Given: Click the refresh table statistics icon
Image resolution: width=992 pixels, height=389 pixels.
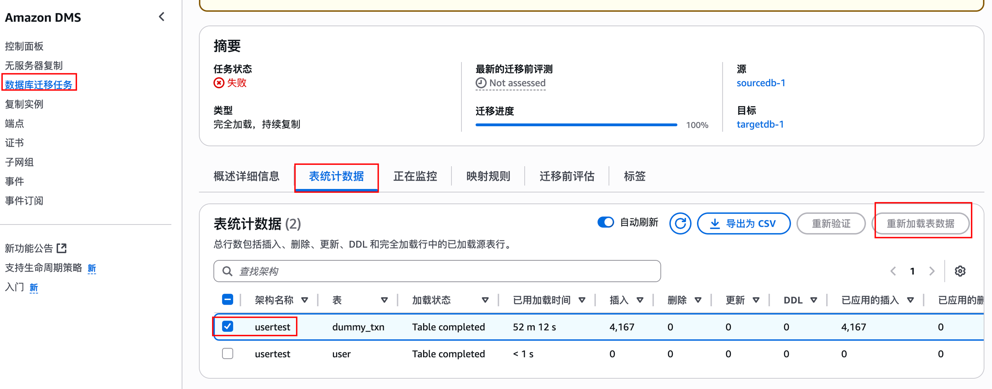Looking at the screenshot, I should (680, 224).
